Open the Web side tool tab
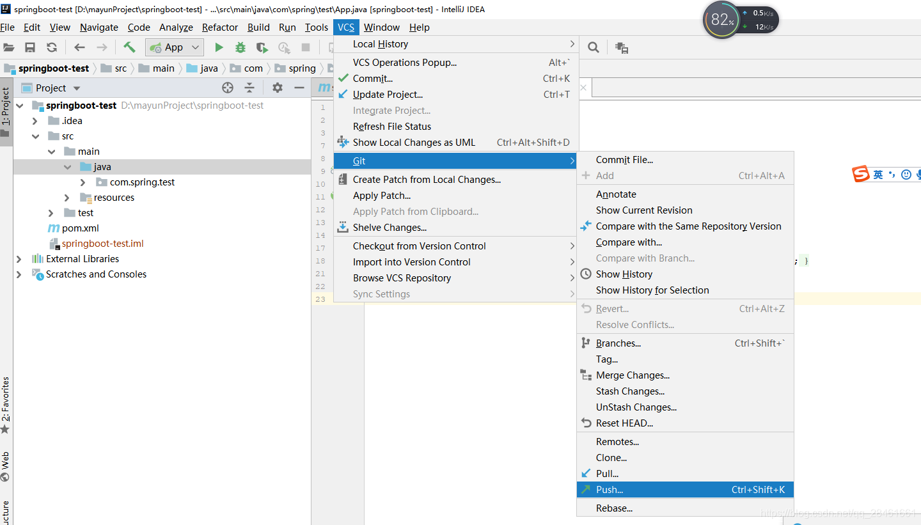 tap(6, 467)
